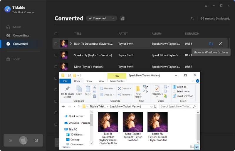This screenshot has height=151, width=235.
Task: Click Explorer Up directory arrow
Action: 79,106
